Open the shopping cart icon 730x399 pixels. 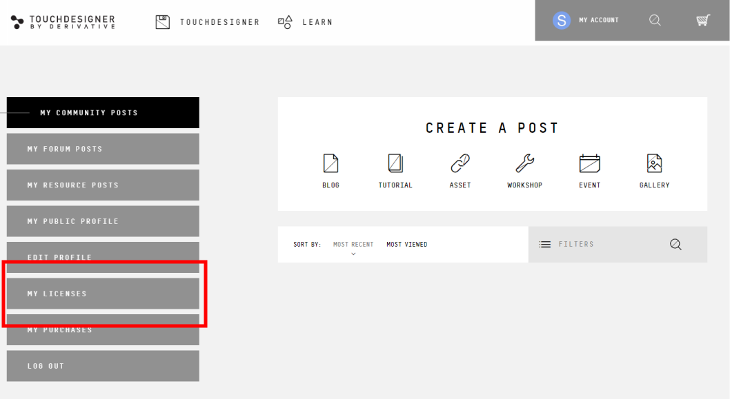[703, 21]
